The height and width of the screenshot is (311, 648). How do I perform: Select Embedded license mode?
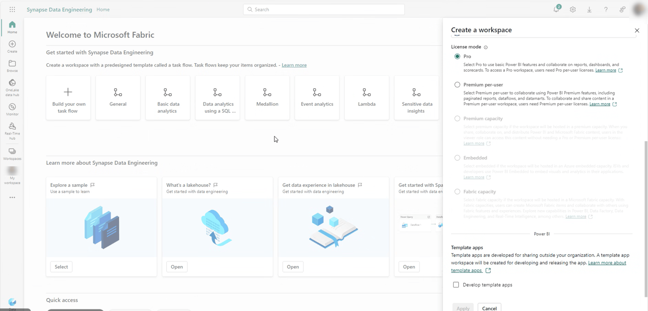pos(457,157)
